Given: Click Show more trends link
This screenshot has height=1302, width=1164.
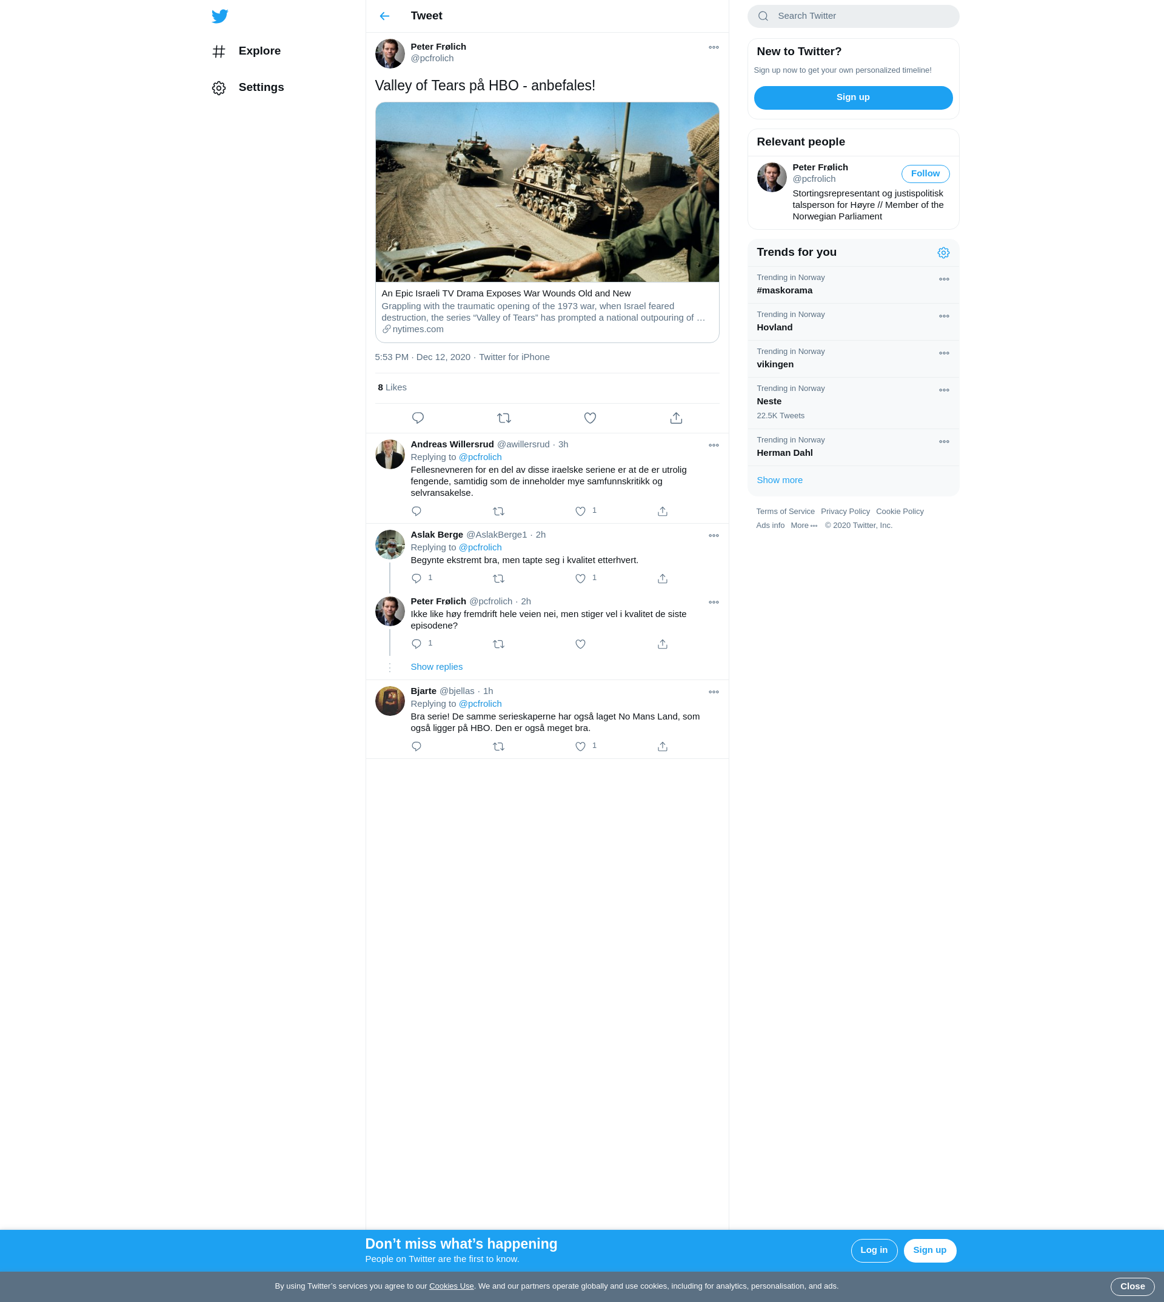Looking at the screenshot, I should tap(779, 480).
